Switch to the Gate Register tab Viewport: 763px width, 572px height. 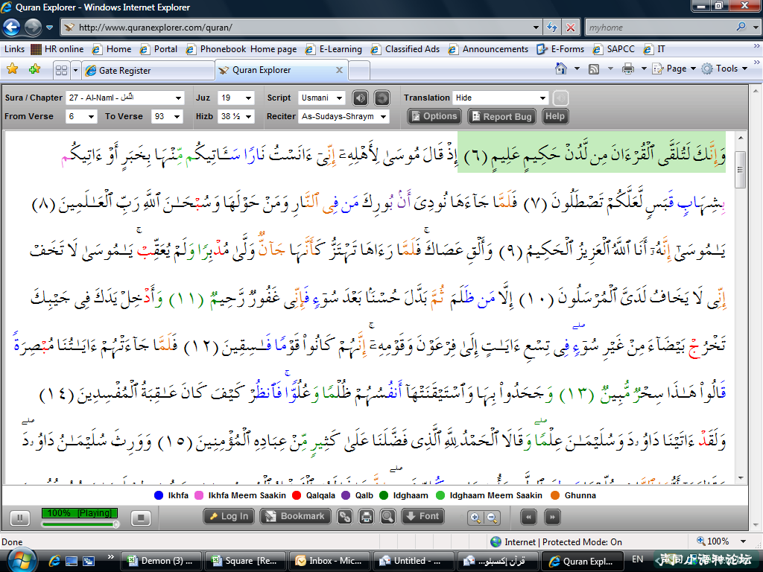148,71
